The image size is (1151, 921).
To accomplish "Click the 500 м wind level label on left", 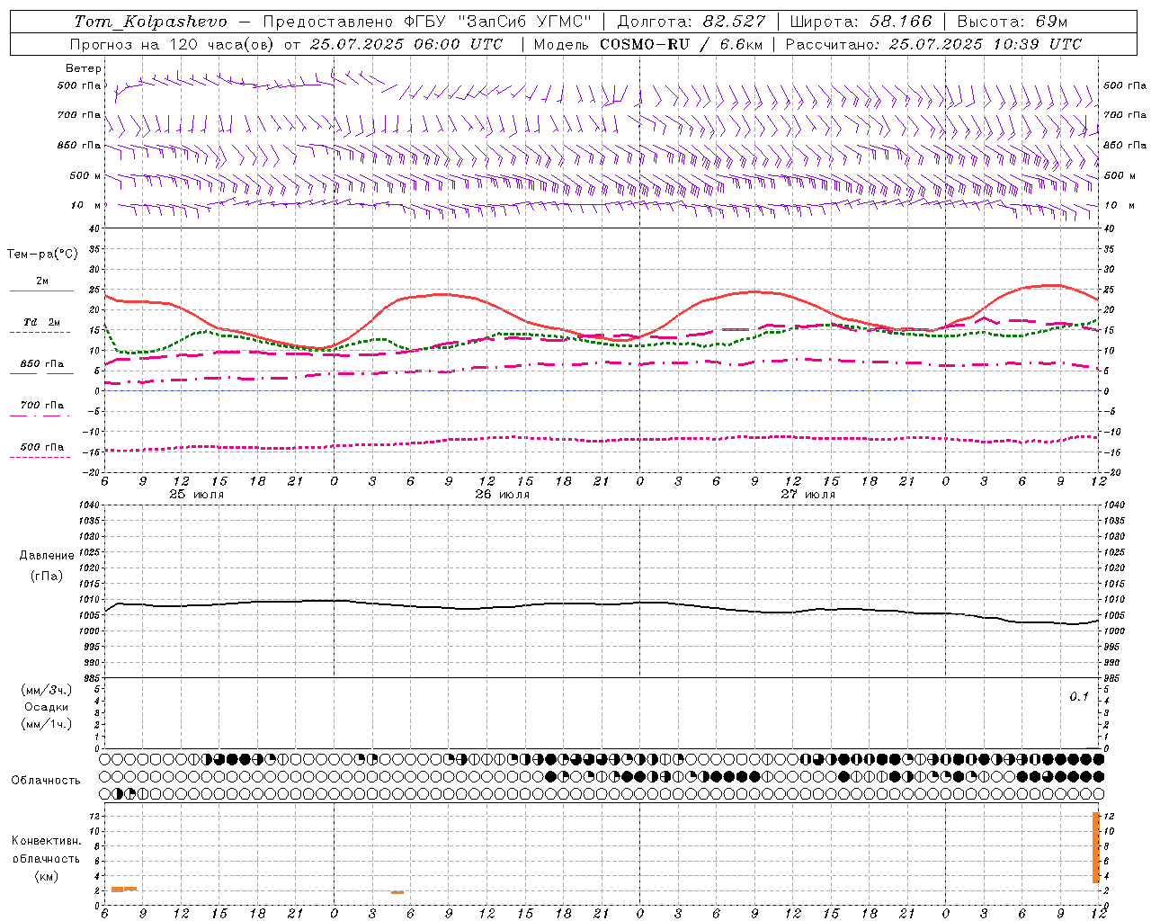I will [85, 175].
